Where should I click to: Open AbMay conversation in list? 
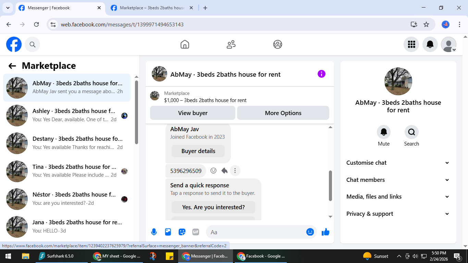click(x=67, y=88)
